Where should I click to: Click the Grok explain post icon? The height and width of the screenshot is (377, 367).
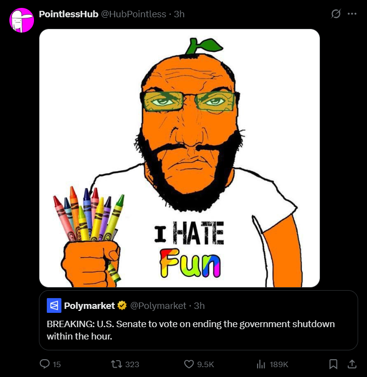[336, 14]
